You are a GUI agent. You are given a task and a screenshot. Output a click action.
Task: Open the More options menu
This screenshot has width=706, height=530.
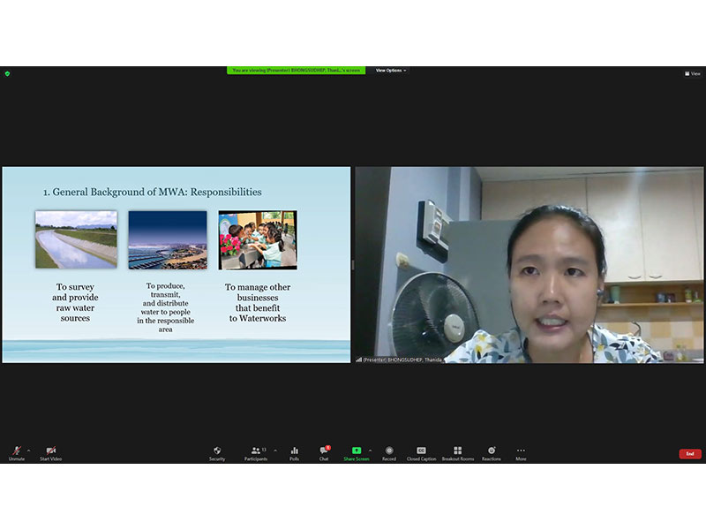tap(521, 451)
